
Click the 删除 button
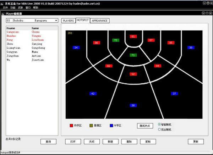(129, 142)
